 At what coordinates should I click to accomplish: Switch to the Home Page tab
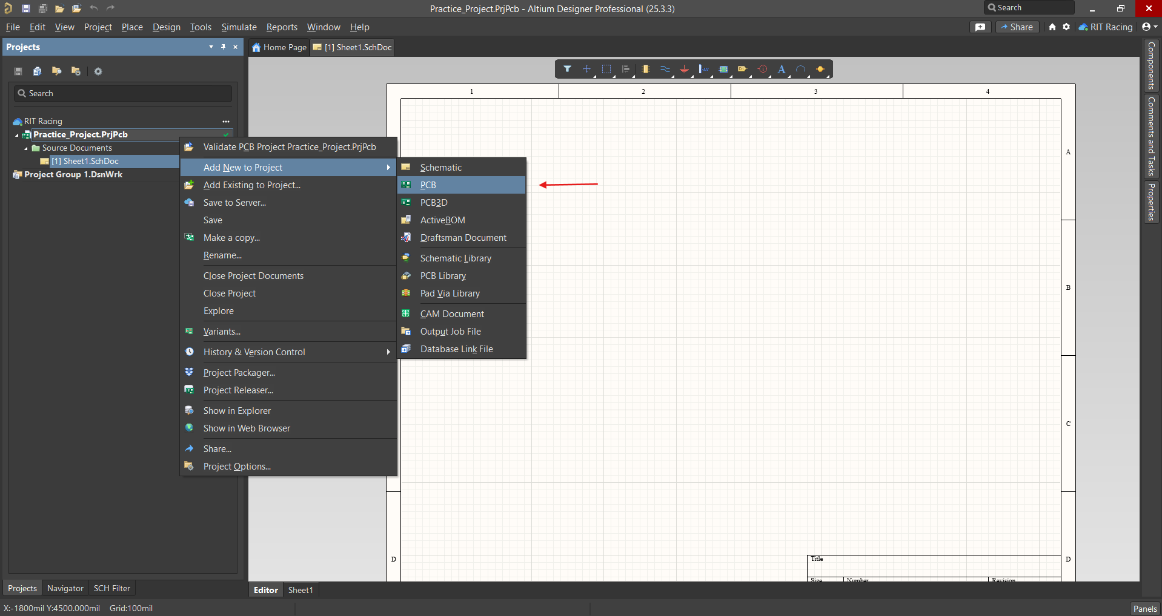click(x=279, y=47)
